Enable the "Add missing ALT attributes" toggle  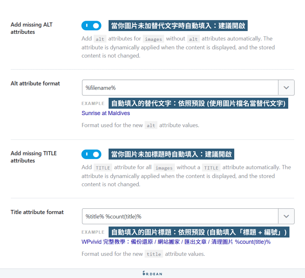pyautogui.click(x=91, y=26)
